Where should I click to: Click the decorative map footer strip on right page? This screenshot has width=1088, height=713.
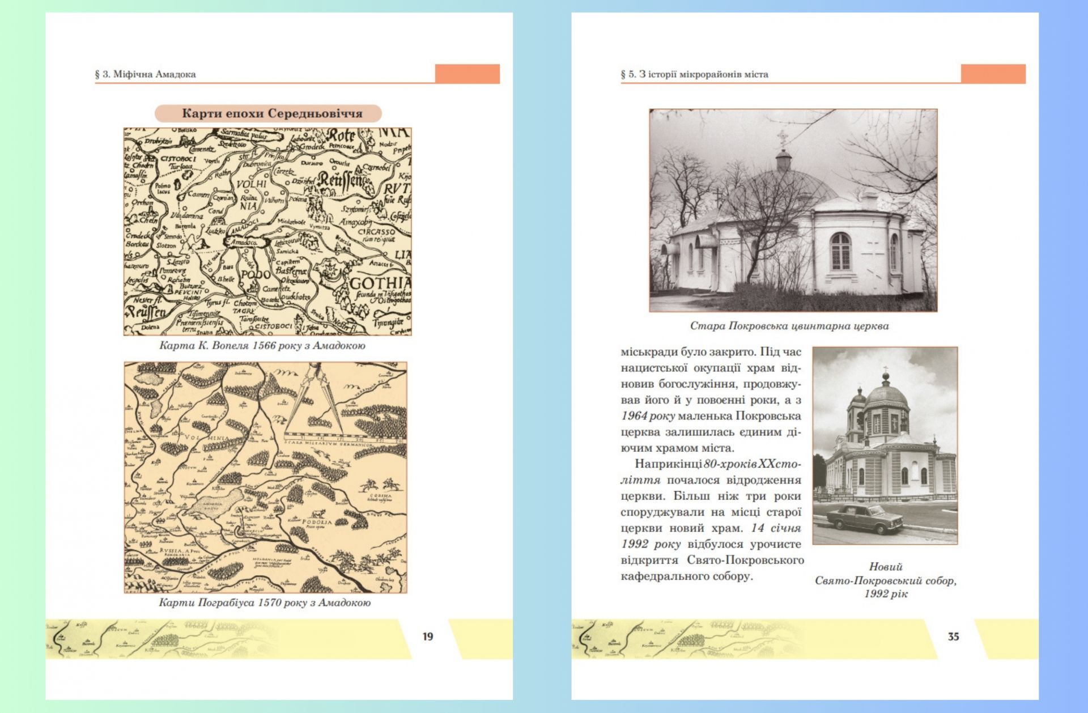click(754, 639)
